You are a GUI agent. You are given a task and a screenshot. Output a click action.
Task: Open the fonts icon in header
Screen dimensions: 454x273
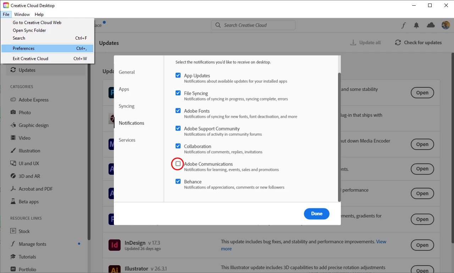404,25
